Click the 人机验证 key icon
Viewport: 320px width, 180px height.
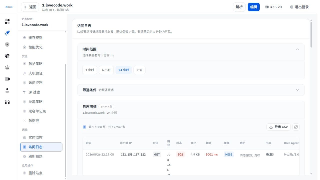pyautogui.click(x=24, y=73)
